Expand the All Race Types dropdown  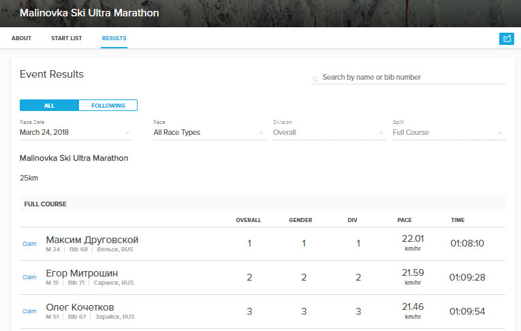pyautogui.click(x=210, y=132)
